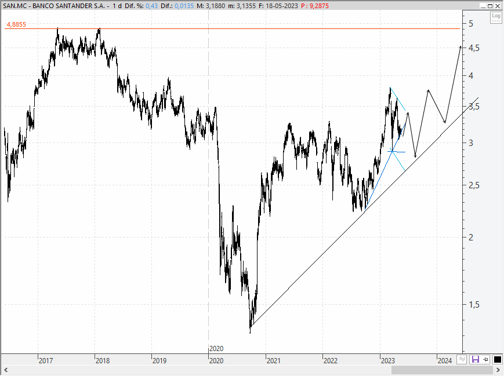This screenshot has width=504, height=376.
Task: Click the 2022 label on time axis
Action: pyautogui.click(x=331, y=360)
